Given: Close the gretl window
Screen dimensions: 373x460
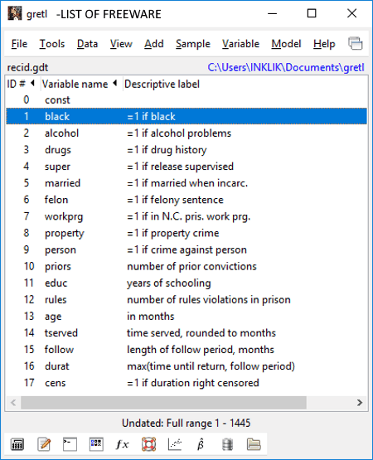Looking at the screenshot, I should point(351,13).
